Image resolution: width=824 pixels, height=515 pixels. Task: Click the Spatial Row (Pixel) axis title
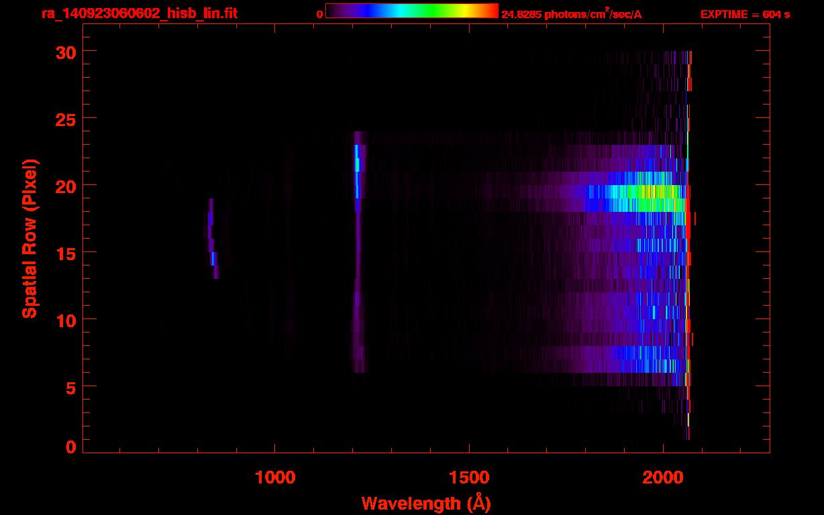29,239
